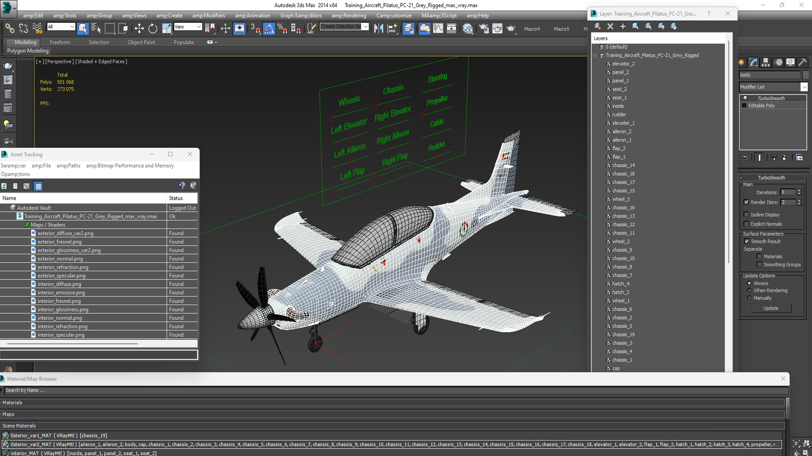The height and width of the screenshot is (456, 812).
Task: Open amp;Paths menu in Asset Tracking
Action: click(69, 166)
